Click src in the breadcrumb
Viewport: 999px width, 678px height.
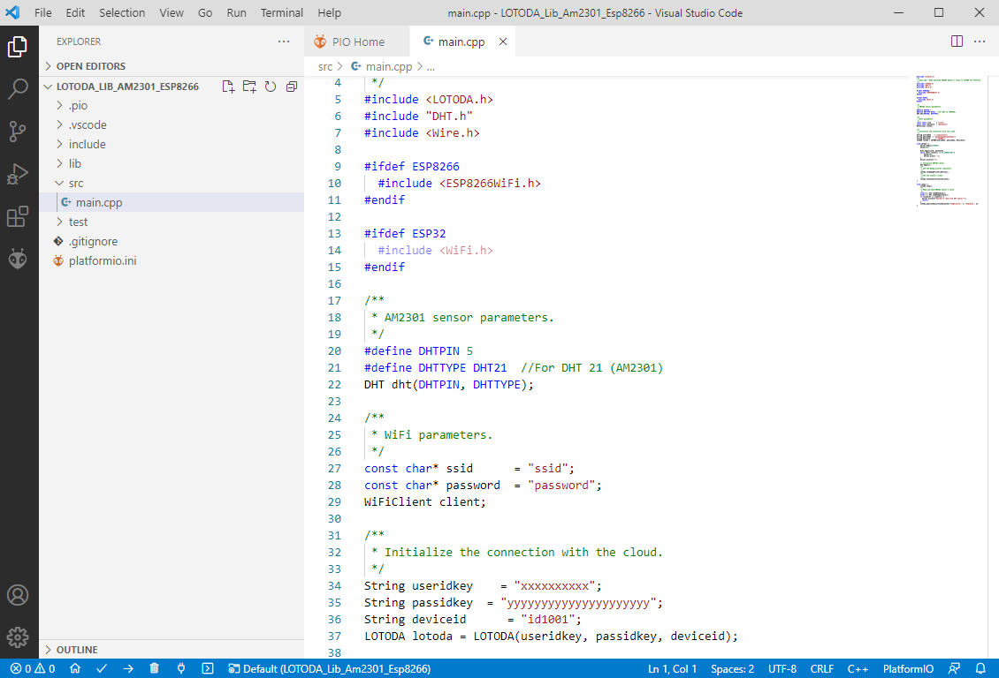(x=325, y=66)
